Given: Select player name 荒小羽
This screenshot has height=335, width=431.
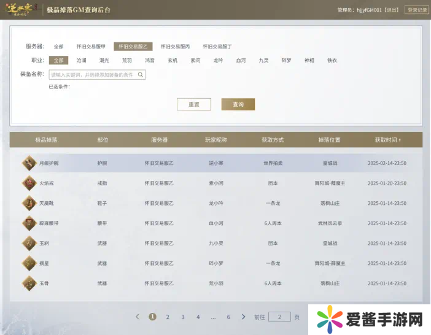Looking at the screenshot, I should [x=216, y=283].
